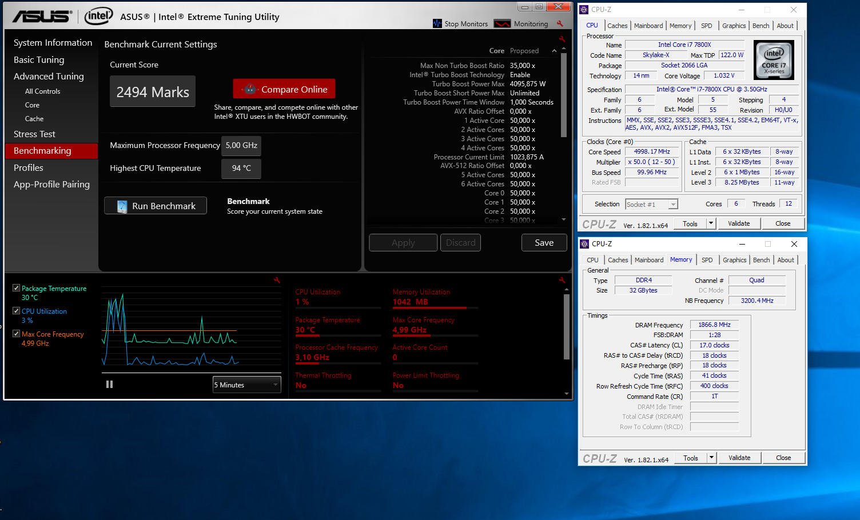The width and height of the screenshot is (860, 520).
Task: Click Close button in lower CPU-Z
Action: pos(783,458)
